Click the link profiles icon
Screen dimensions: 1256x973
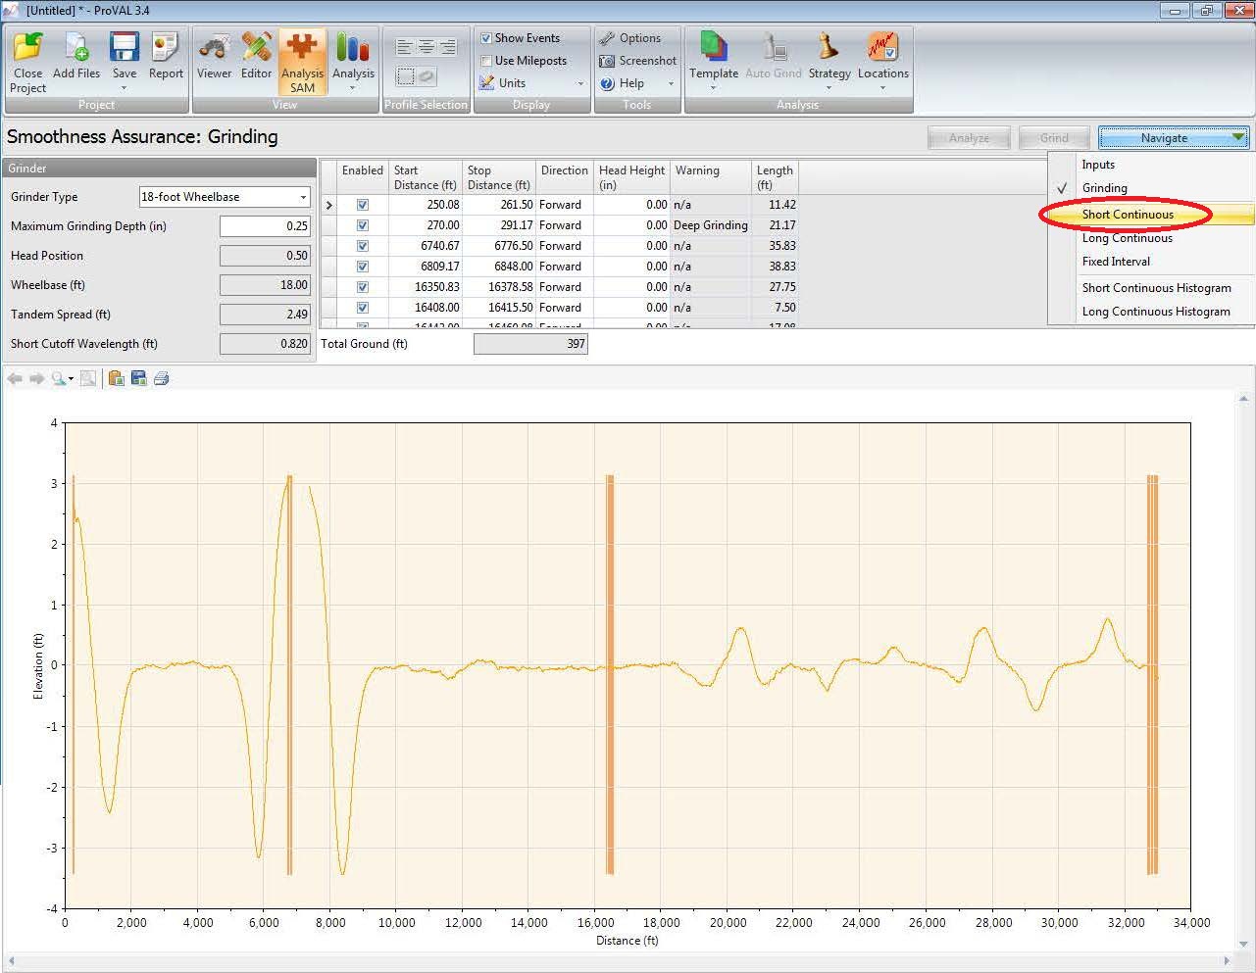click(x=427, y=76)
